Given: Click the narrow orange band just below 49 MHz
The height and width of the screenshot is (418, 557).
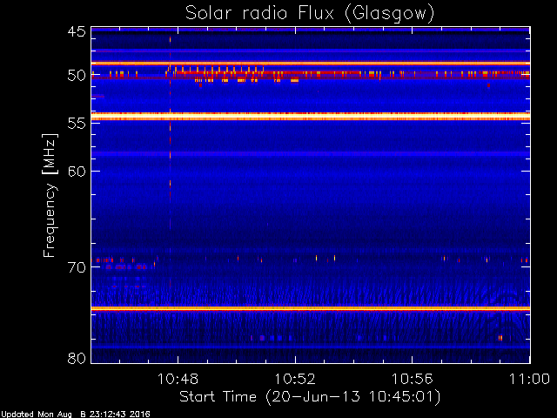Looking at the screenshot, I should point(311,64).
